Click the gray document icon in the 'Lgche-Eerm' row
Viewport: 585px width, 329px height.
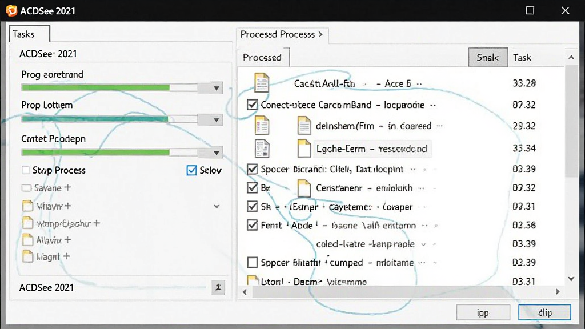point(262,148)
